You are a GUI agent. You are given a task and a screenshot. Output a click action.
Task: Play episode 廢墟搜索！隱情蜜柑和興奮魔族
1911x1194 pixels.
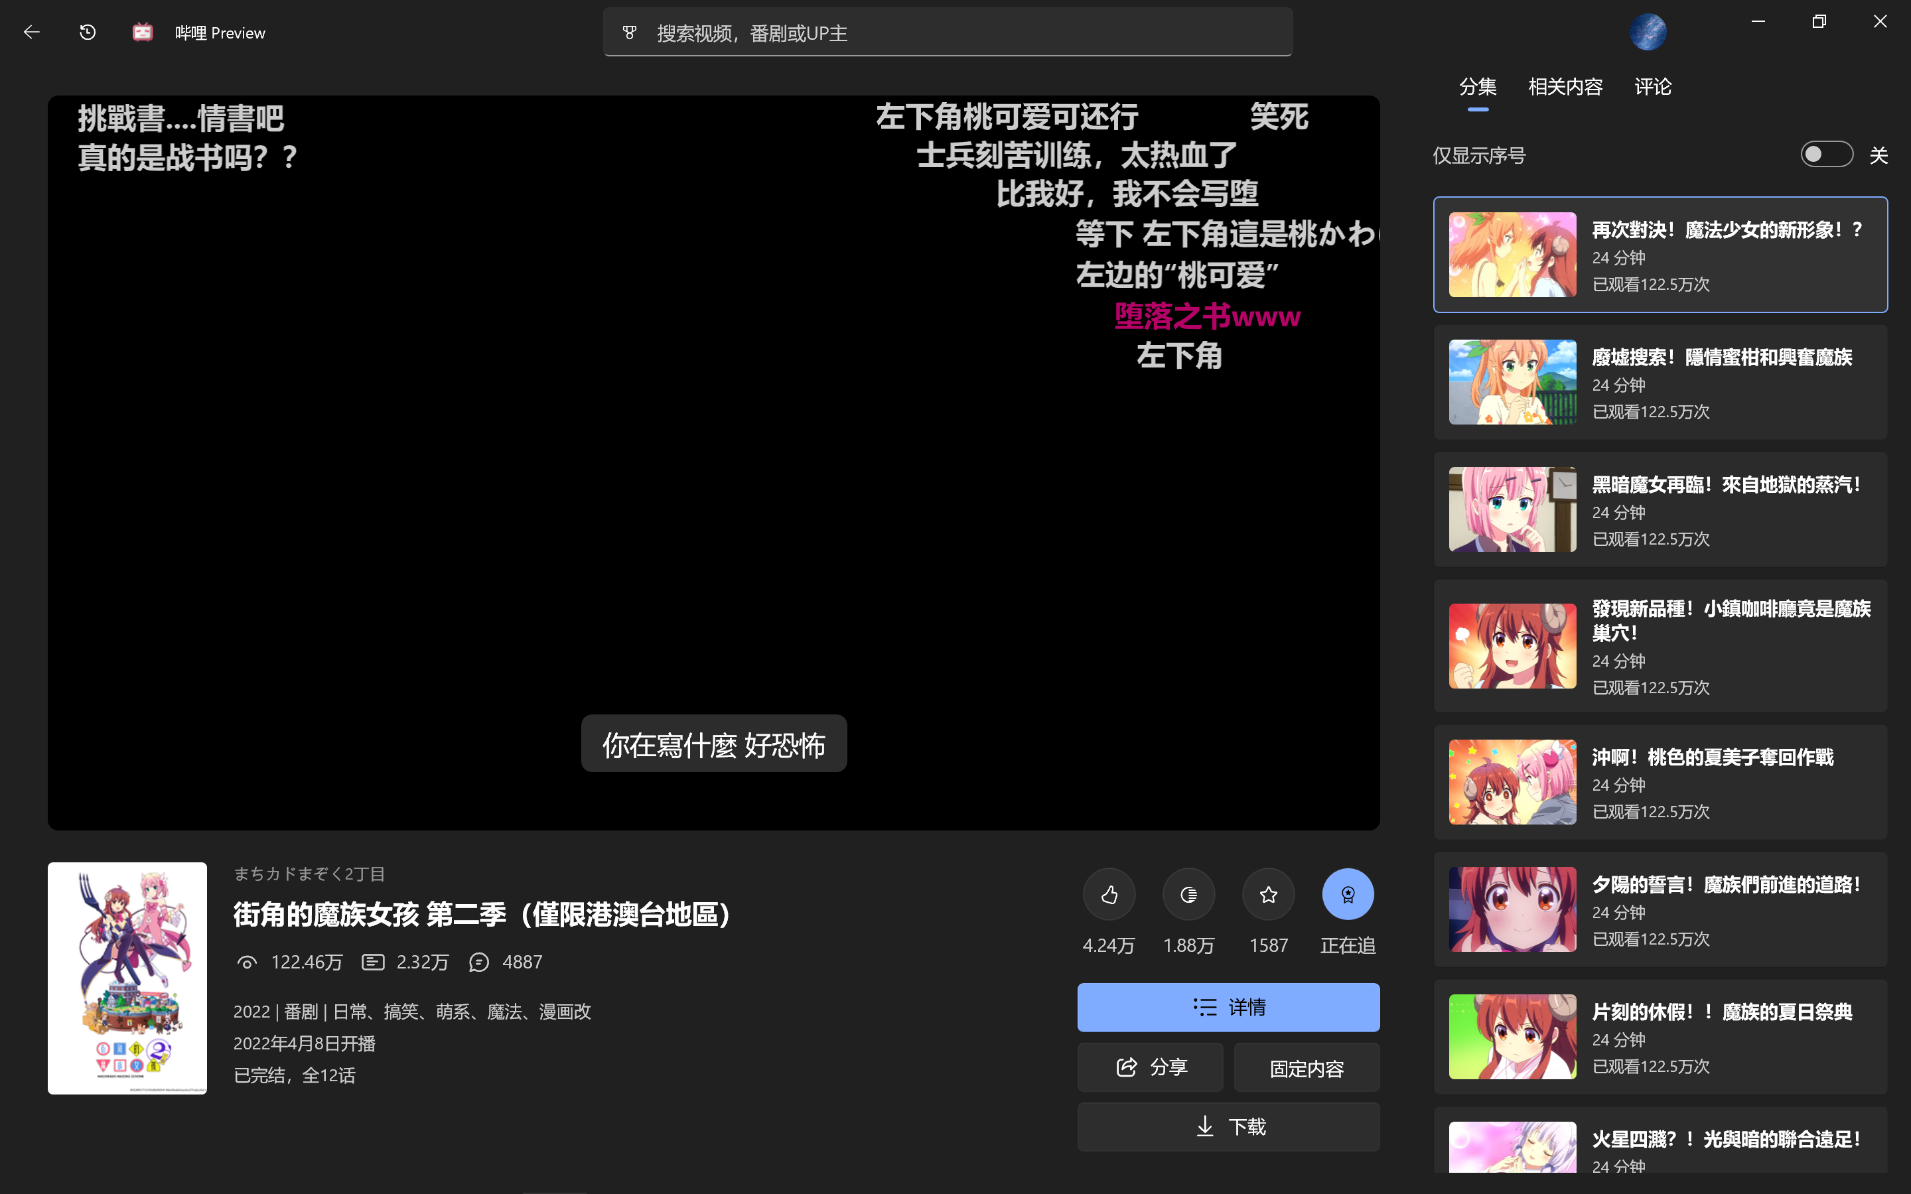click(1660, 382)
